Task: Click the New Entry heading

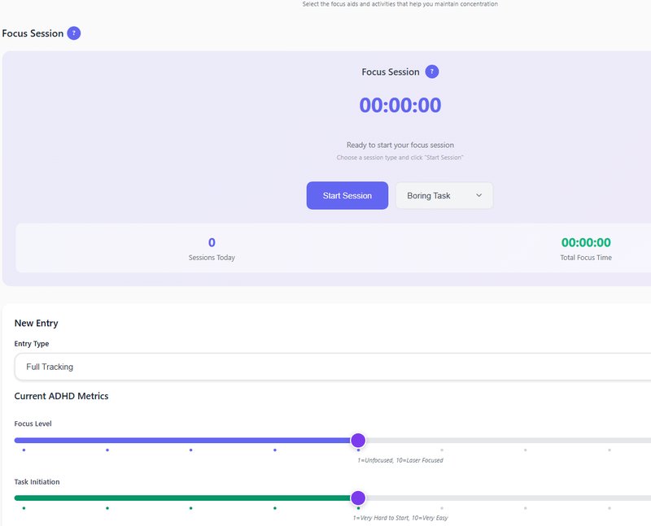Action: [x=36, y=323]
